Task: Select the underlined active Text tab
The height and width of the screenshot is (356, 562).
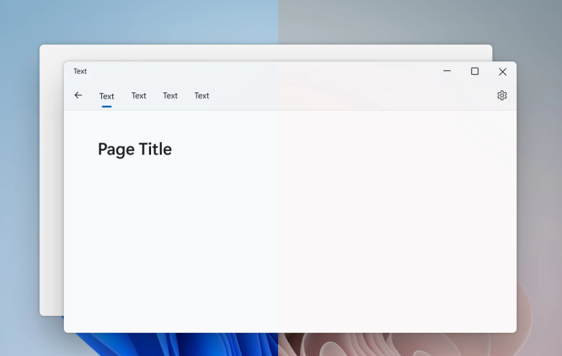Action: tap(107, 96)
